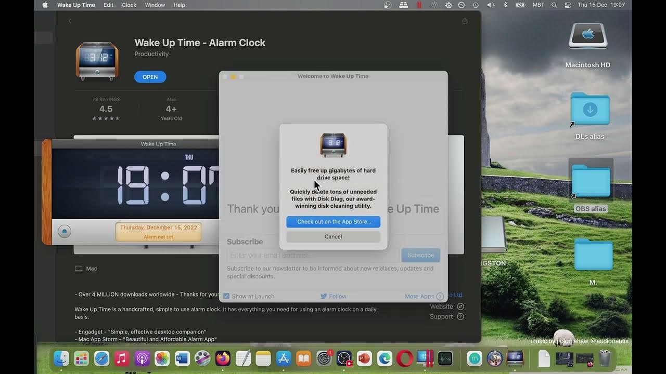Launch Microsoft Word from the Dock
This screenshot has width=666, height=374.
(x=182, y=358)
